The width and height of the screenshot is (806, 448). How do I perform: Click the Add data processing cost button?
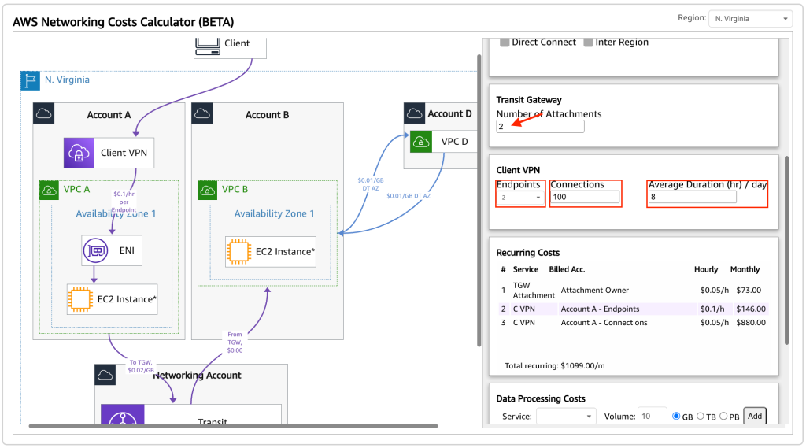pyautogui.click(x=755, y=416)
